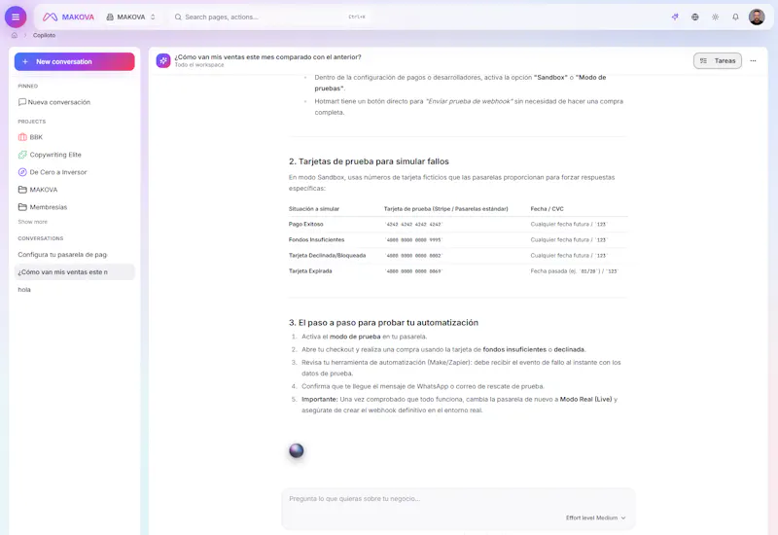Click the 'Todo el workspace' subtitle
Image resolution: width=778 pixels, height=535 pixels.
tap(199, 65)
